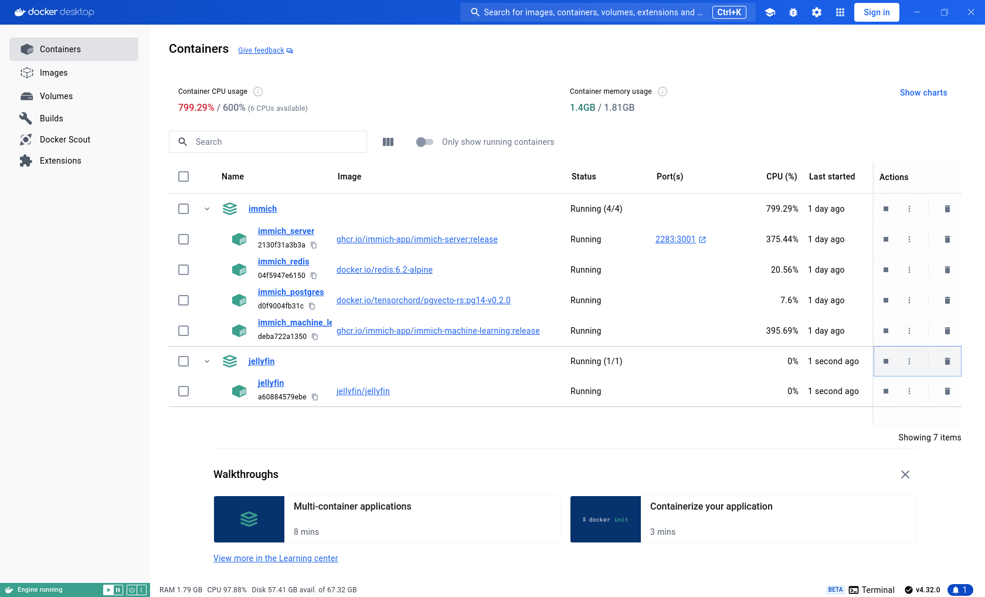
Task: Open more actions for jellyfin container
Action: 909,391
